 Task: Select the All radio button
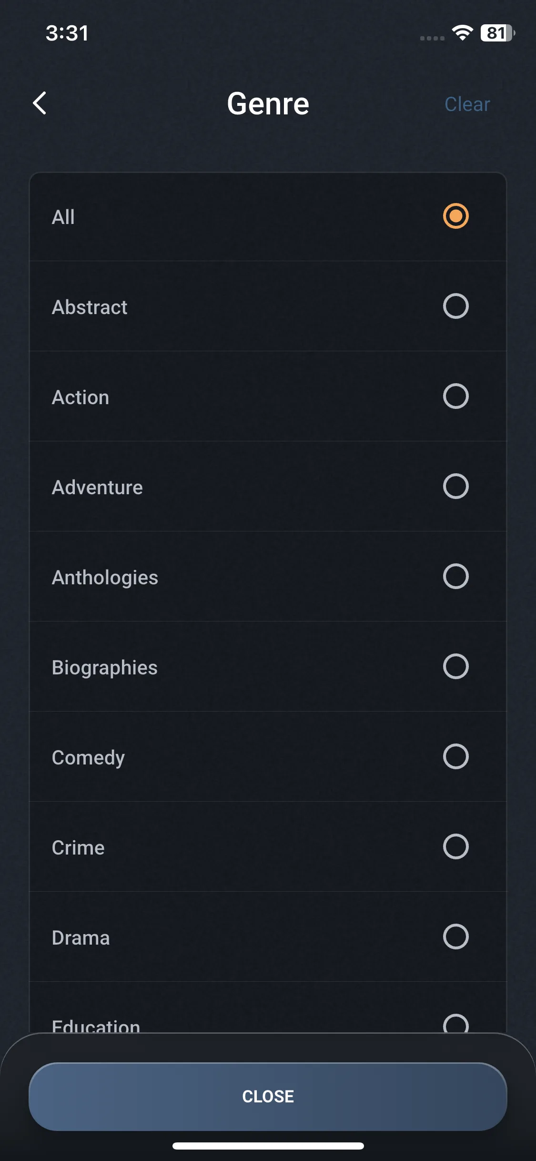[455, 216]
